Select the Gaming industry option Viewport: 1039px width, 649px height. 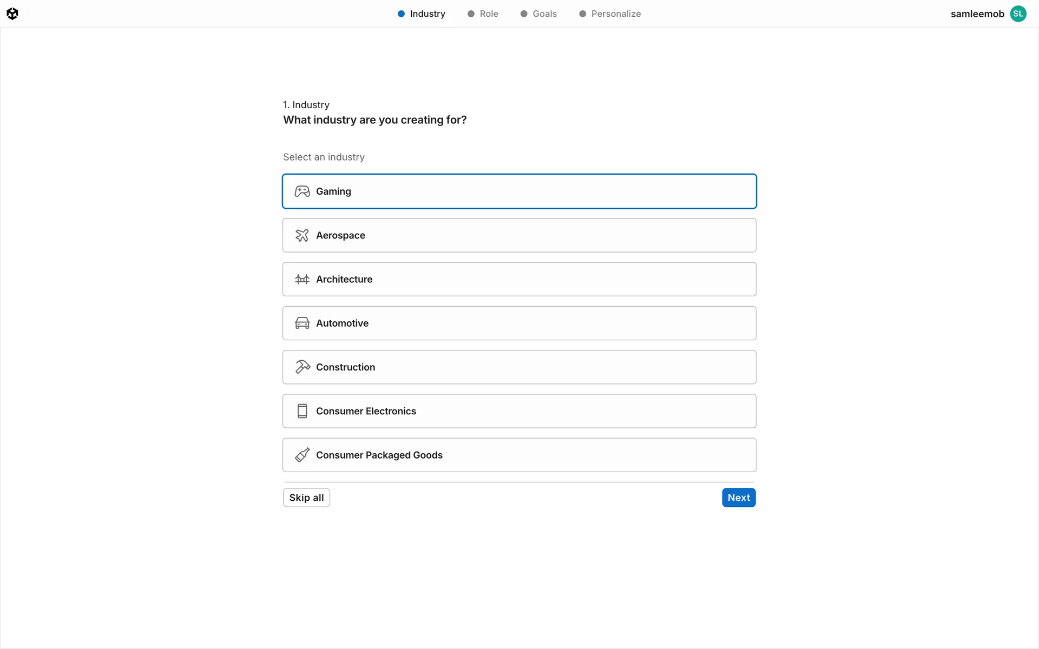coord(518,191)
